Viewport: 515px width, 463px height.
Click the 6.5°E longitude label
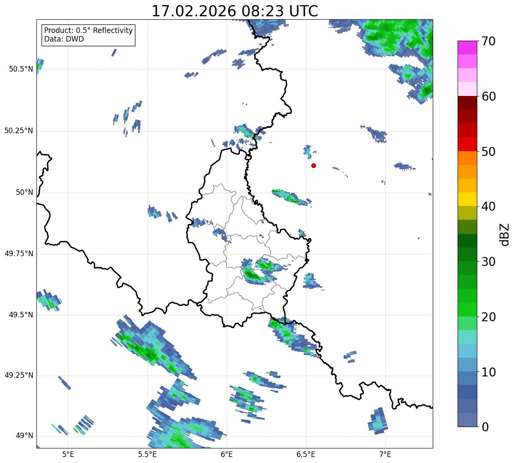(306, 454)
